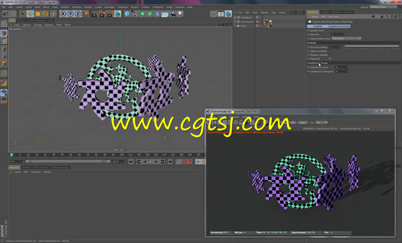Open Object motion blur dropdown
This screenshot has height=243, width=402.
[x=346, y=38]
